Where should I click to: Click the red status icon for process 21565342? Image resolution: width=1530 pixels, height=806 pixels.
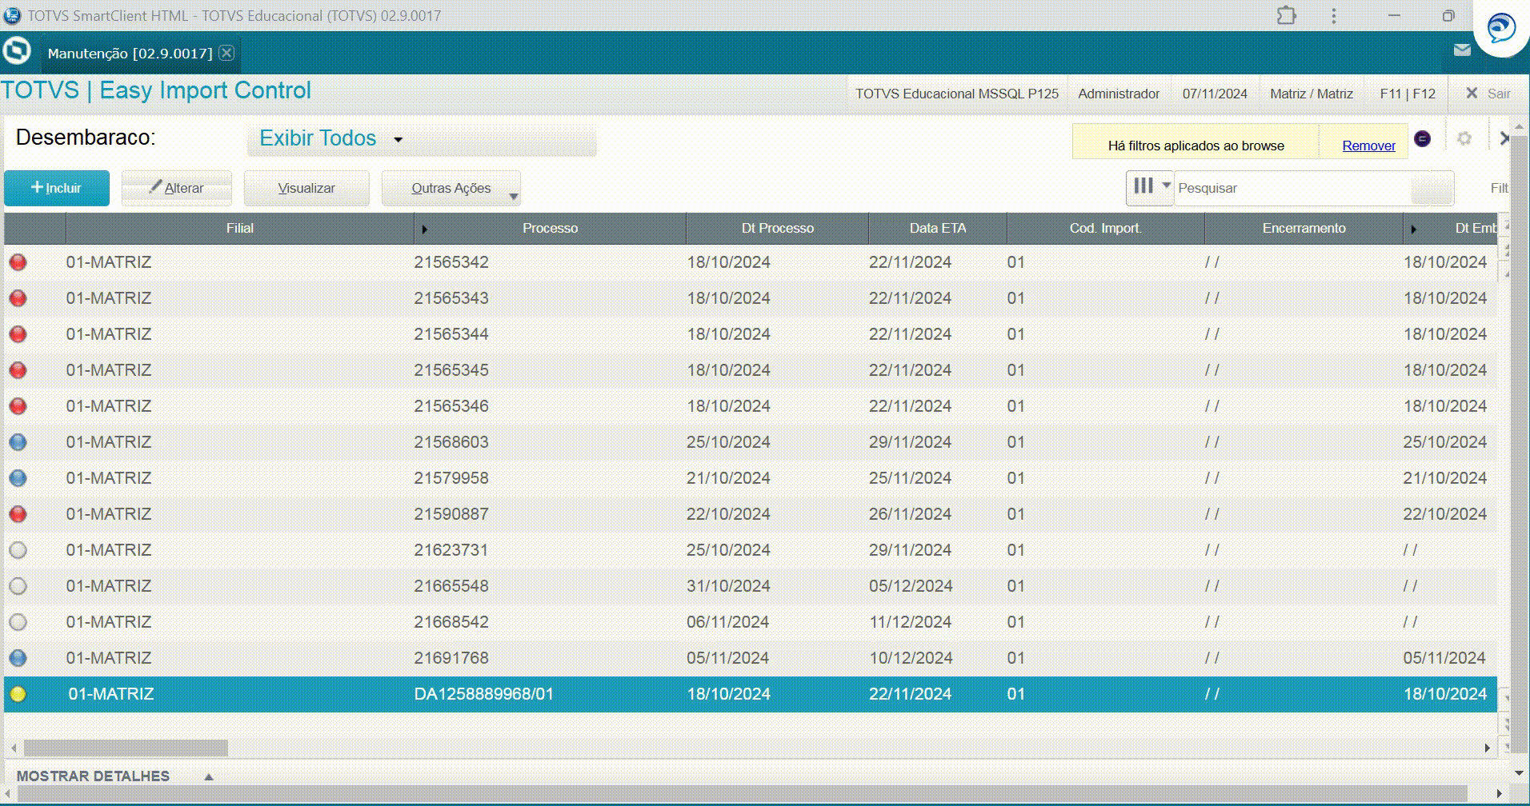tap(18, 262)
